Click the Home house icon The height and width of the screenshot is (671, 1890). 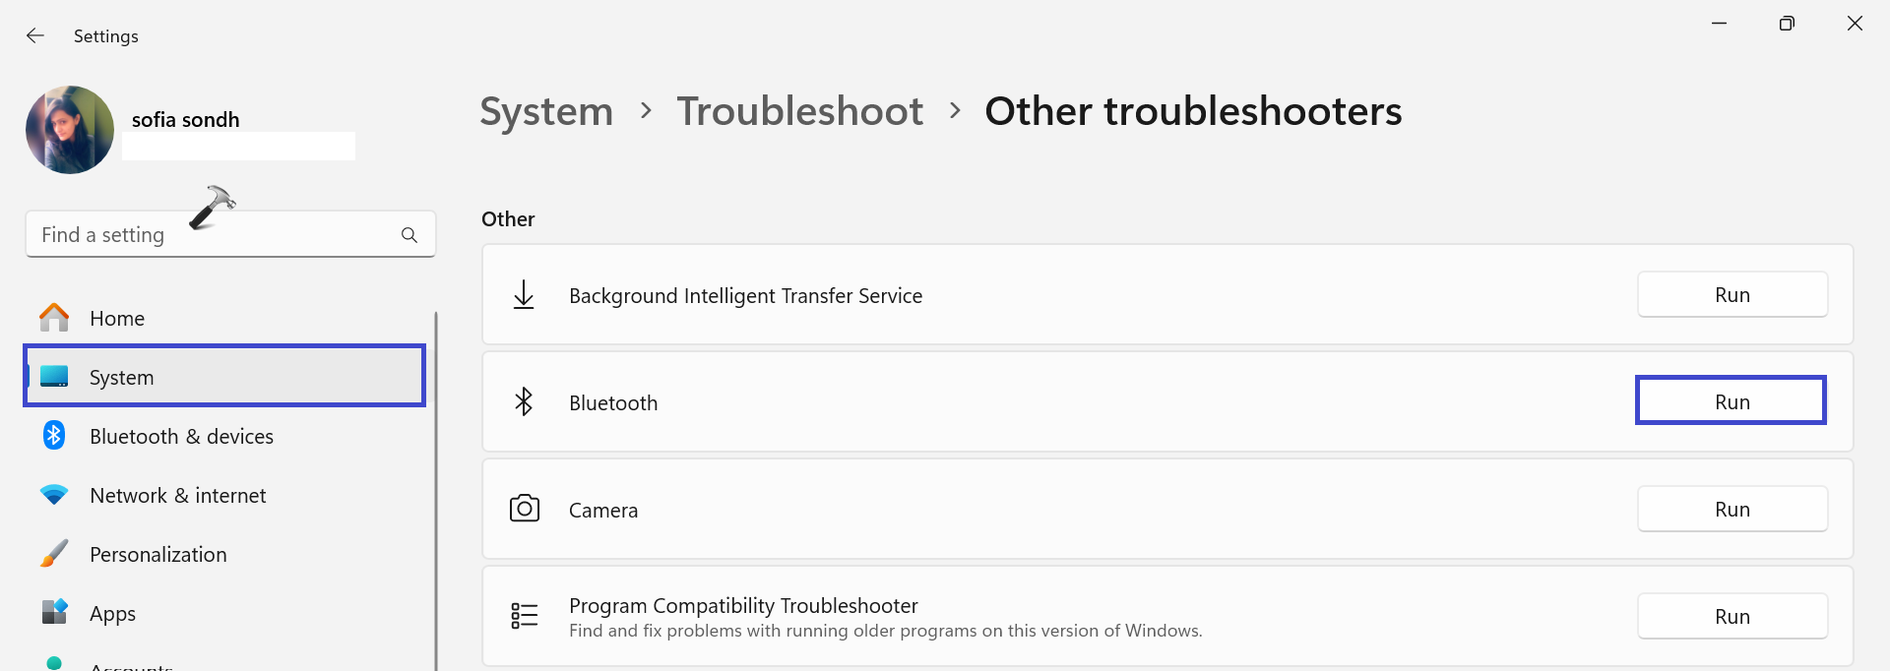point(54,318)
